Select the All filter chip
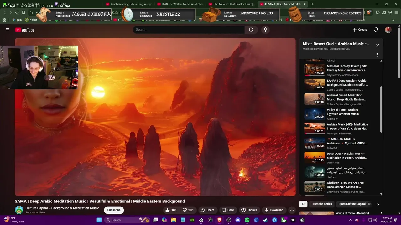This screenshot has width=401, height=225. [x=303, y=204]
